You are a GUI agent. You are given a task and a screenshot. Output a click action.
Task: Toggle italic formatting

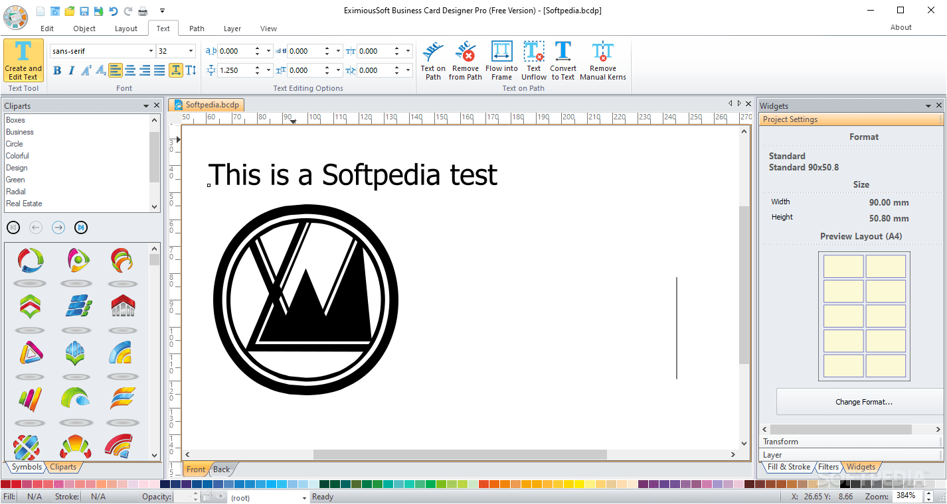[x=71, y=70]
